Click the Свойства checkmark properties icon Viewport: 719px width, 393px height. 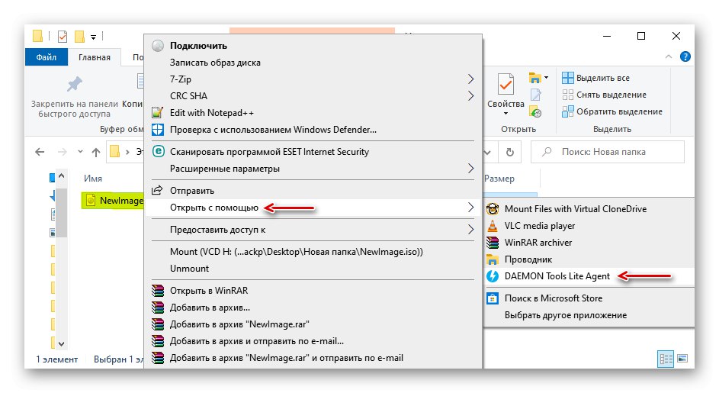506,85
